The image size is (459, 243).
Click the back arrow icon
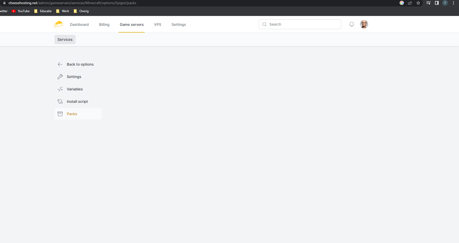point(60,64)
